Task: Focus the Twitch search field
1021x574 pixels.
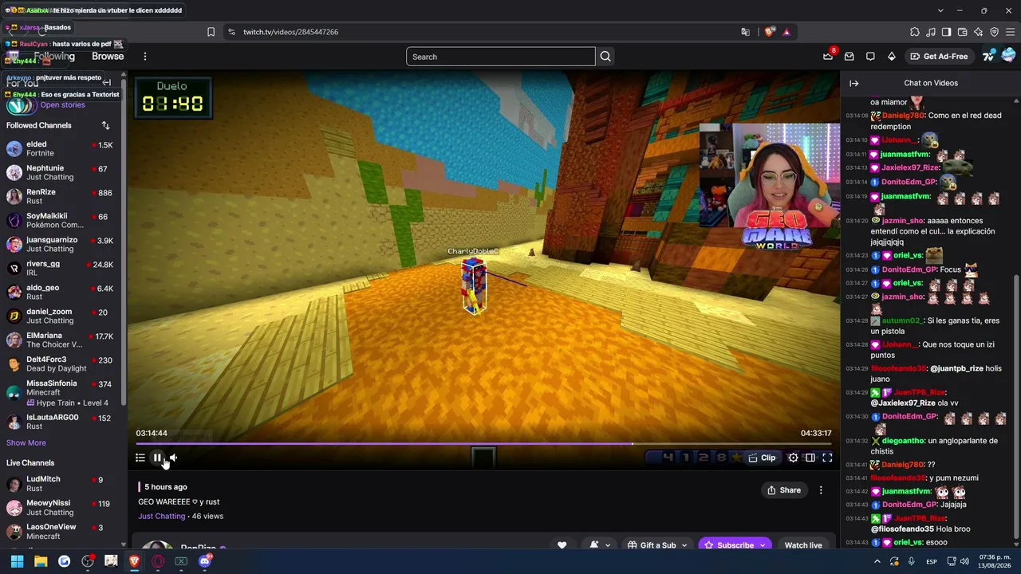Action: 500,57
